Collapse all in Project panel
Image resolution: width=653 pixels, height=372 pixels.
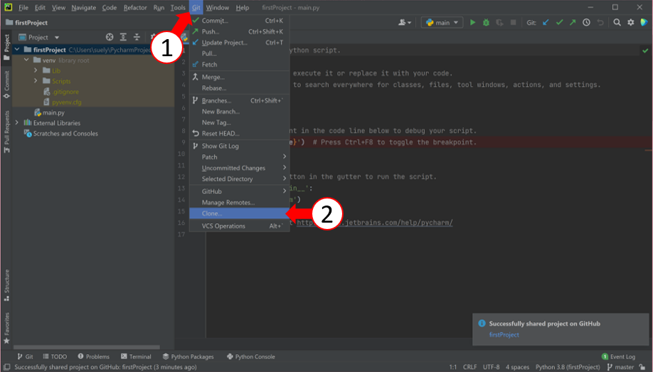[137, 37]
